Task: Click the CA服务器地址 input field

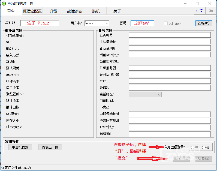Action: [x=170, y=114]
